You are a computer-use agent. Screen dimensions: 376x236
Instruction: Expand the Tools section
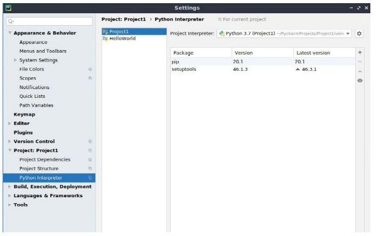pos(9,205)
